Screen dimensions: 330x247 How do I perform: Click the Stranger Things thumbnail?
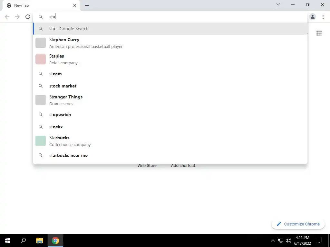click(41, 100)
